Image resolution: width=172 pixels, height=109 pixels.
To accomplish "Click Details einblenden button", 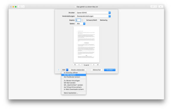I will pos(78,70).
